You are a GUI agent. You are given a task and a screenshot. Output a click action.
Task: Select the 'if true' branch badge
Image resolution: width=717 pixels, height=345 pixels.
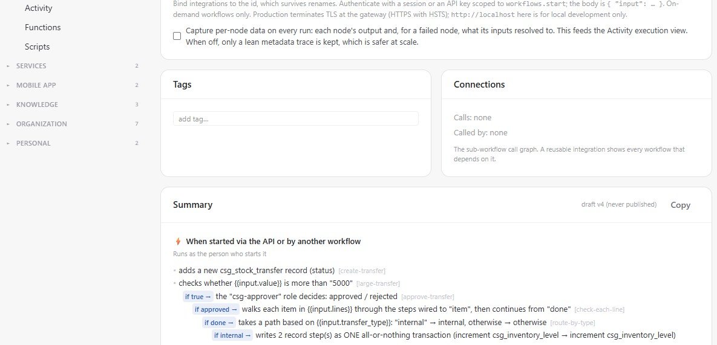[x=198, y=297]
